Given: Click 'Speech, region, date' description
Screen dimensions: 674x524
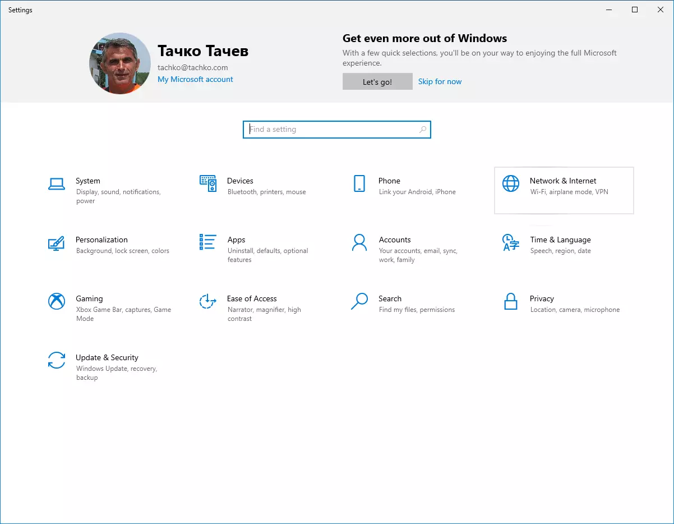Looking at the screenshot, I should [561, 251].
